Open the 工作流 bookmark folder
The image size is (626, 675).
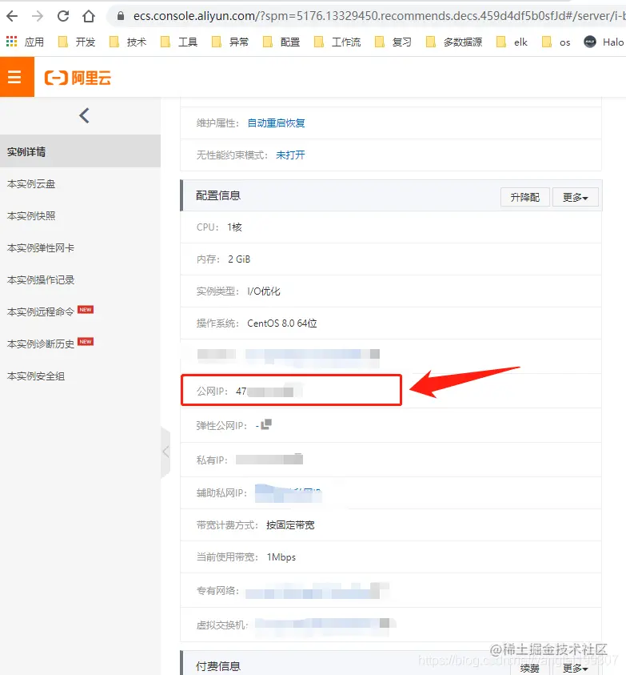pos(337,42)
